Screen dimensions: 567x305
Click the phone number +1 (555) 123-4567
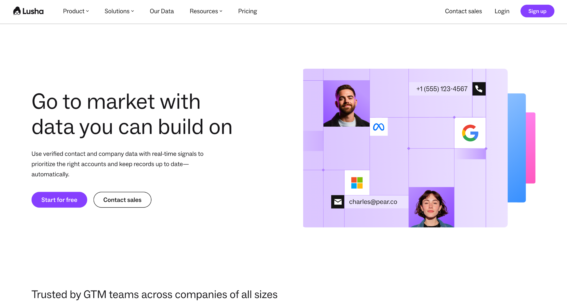(x=442, y=89)
